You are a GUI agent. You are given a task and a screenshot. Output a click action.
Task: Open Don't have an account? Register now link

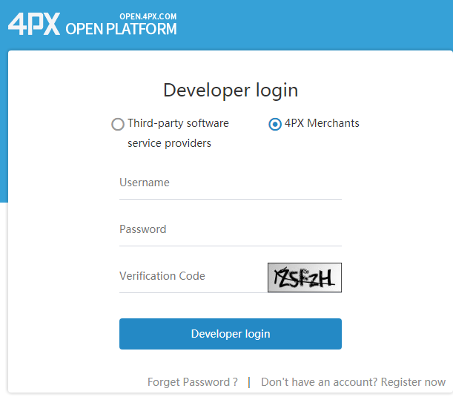tap(354, 382)
